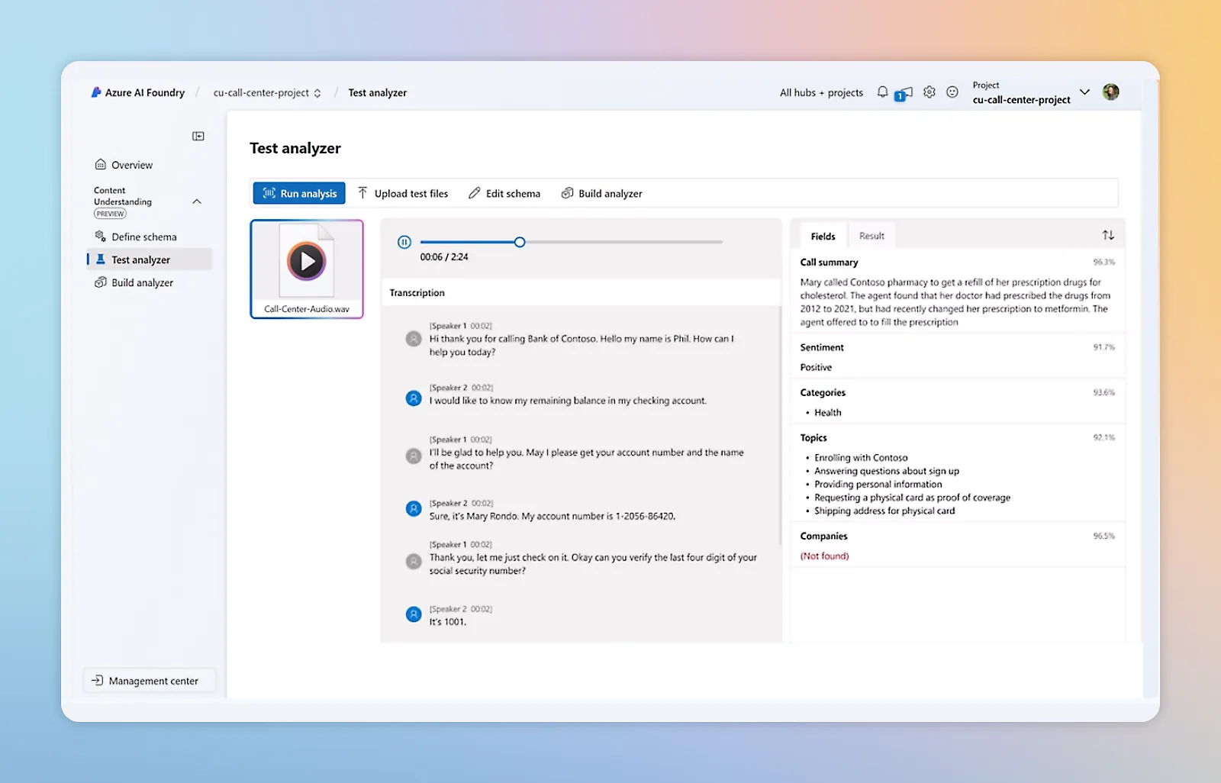Click the notifications bell icon
The image size is (1221, 783).
pos(882,92)
